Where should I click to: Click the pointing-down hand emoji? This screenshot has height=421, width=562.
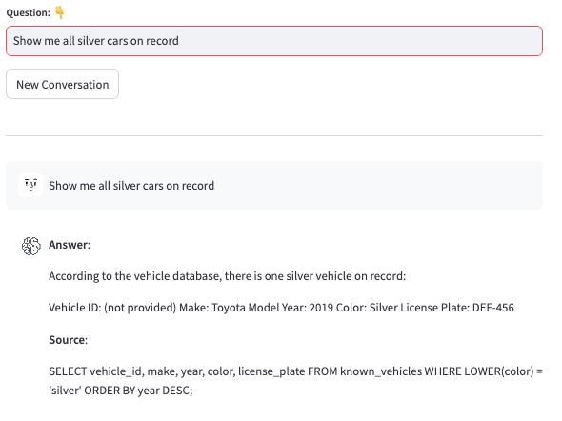60,12
